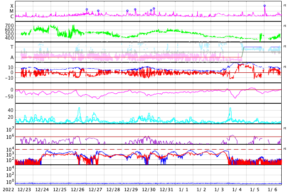Click the 'rt' label beside the dashed 10^4 panel

(284, 149)
